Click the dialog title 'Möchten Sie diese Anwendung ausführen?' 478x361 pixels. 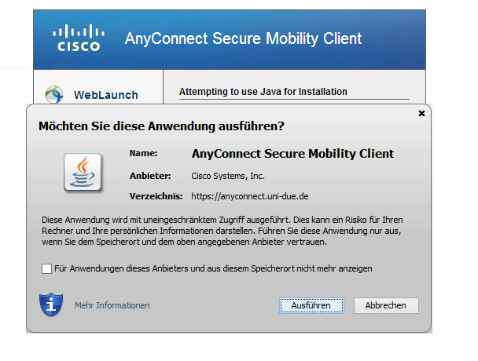click(x=161, y=126)
